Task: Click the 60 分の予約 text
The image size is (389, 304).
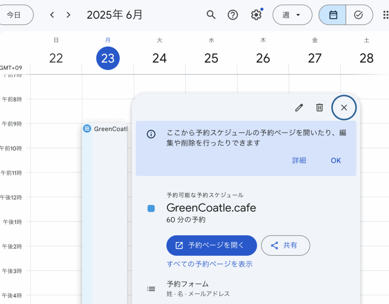Action: coord(186,220)
